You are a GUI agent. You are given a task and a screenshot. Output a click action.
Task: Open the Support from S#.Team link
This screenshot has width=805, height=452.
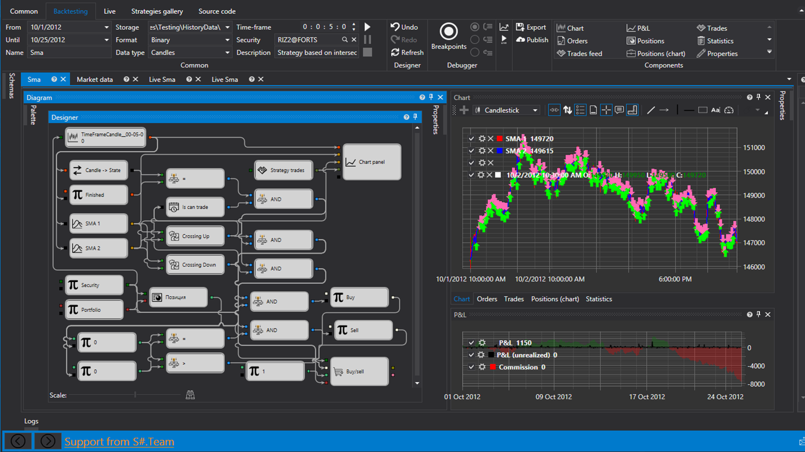click(119, 442)
